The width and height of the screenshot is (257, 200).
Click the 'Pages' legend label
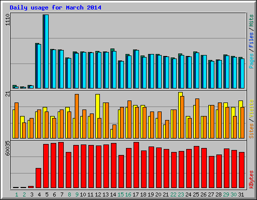(x=251, y=61)
